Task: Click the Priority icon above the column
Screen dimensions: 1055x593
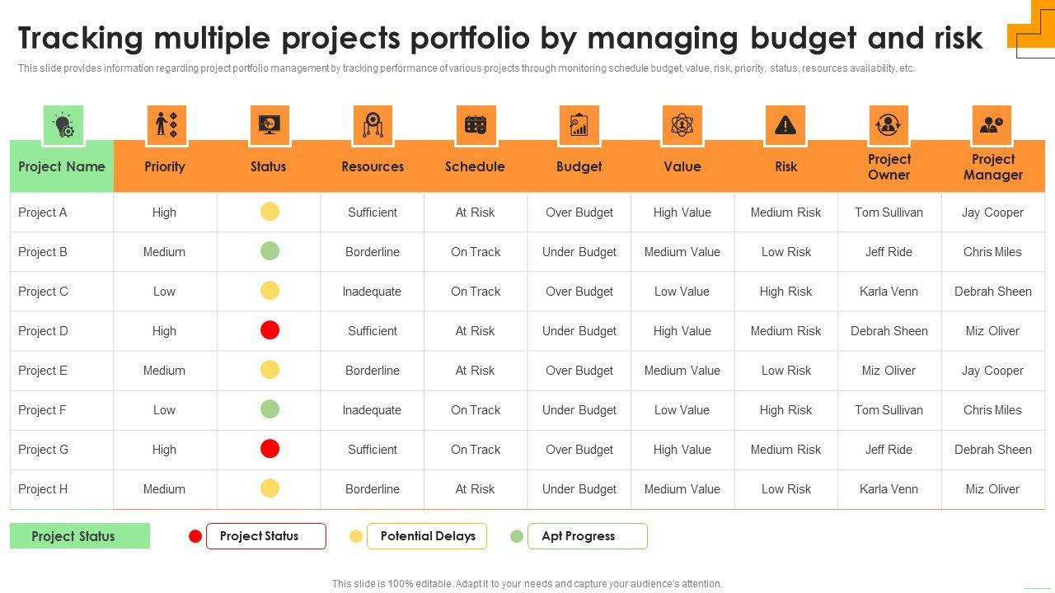Action: 166,126
